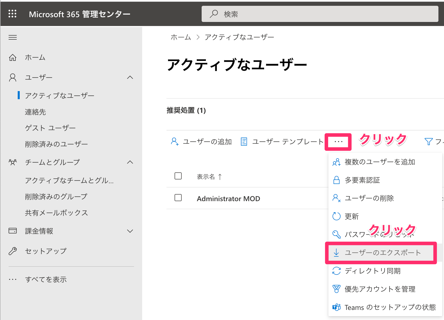Open アクティブなチームとグル... in sidebar
This screenshot has height=320, width=444.
69,180
